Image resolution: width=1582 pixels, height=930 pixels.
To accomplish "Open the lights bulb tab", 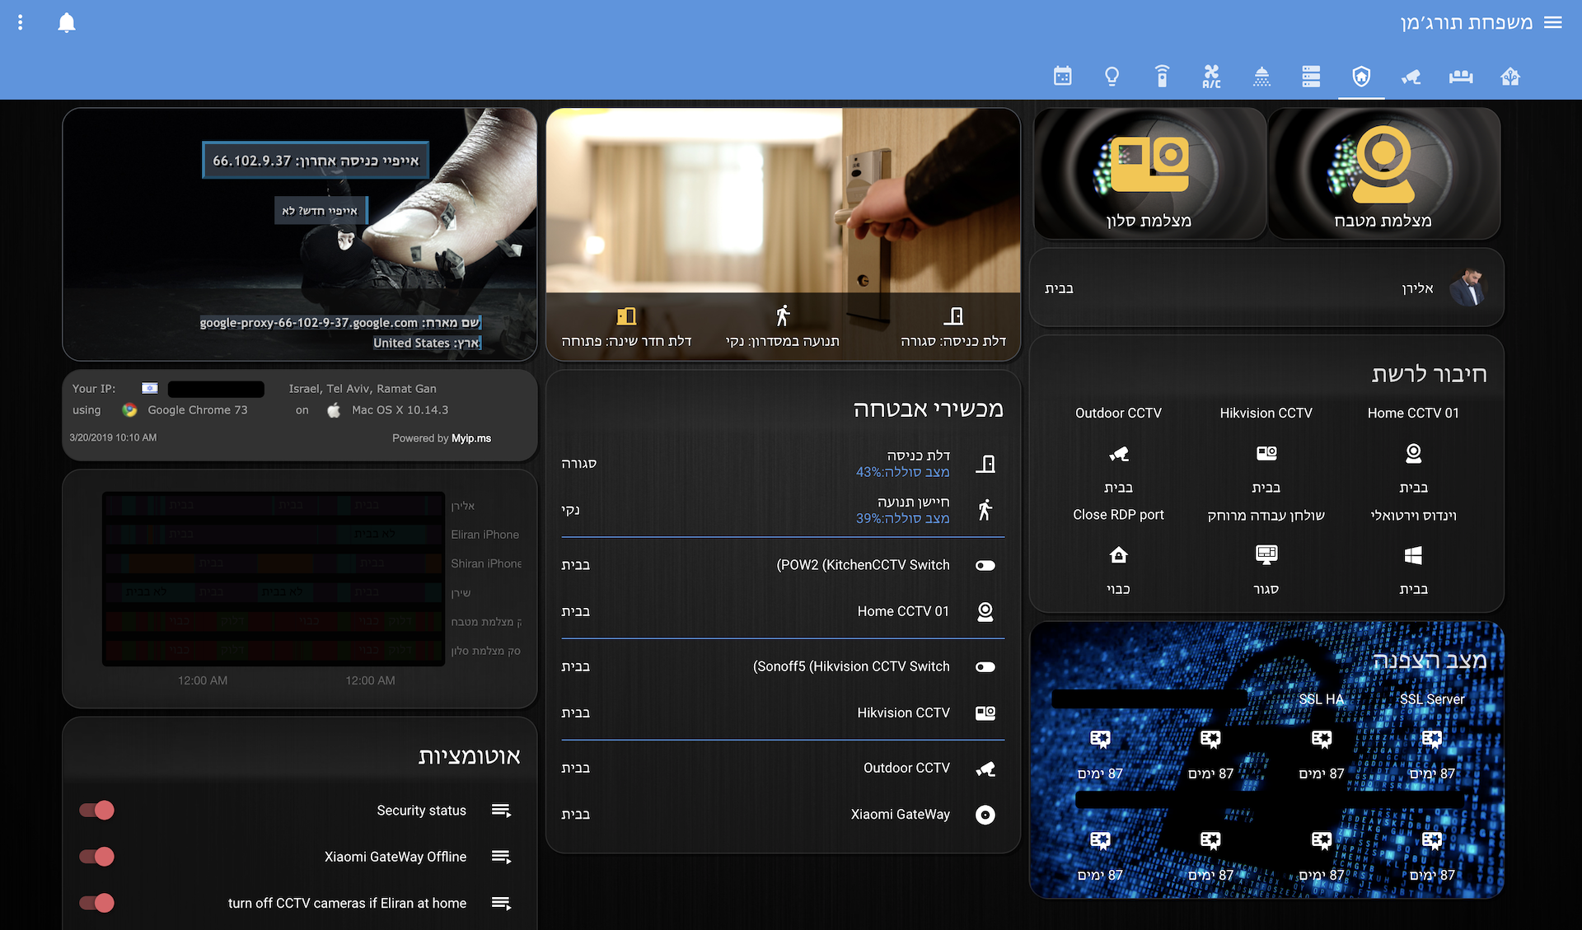I will pyautogui.click(x=1112, y=77).
